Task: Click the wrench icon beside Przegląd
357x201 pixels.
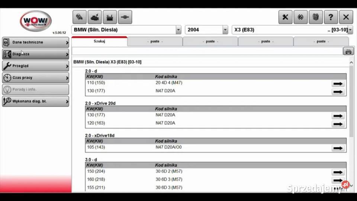Action: pyautogui.click(x=7, y=66)
